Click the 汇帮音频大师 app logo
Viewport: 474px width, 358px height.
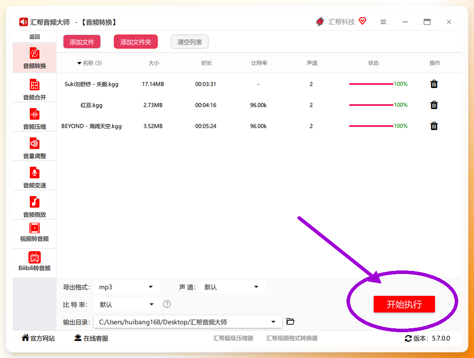(23, 22)
